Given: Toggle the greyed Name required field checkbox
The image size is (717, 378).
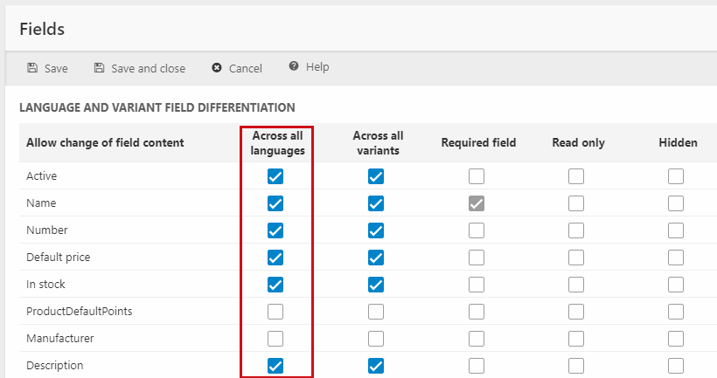Looking at the screenshot, I should [x=477, y=203].
